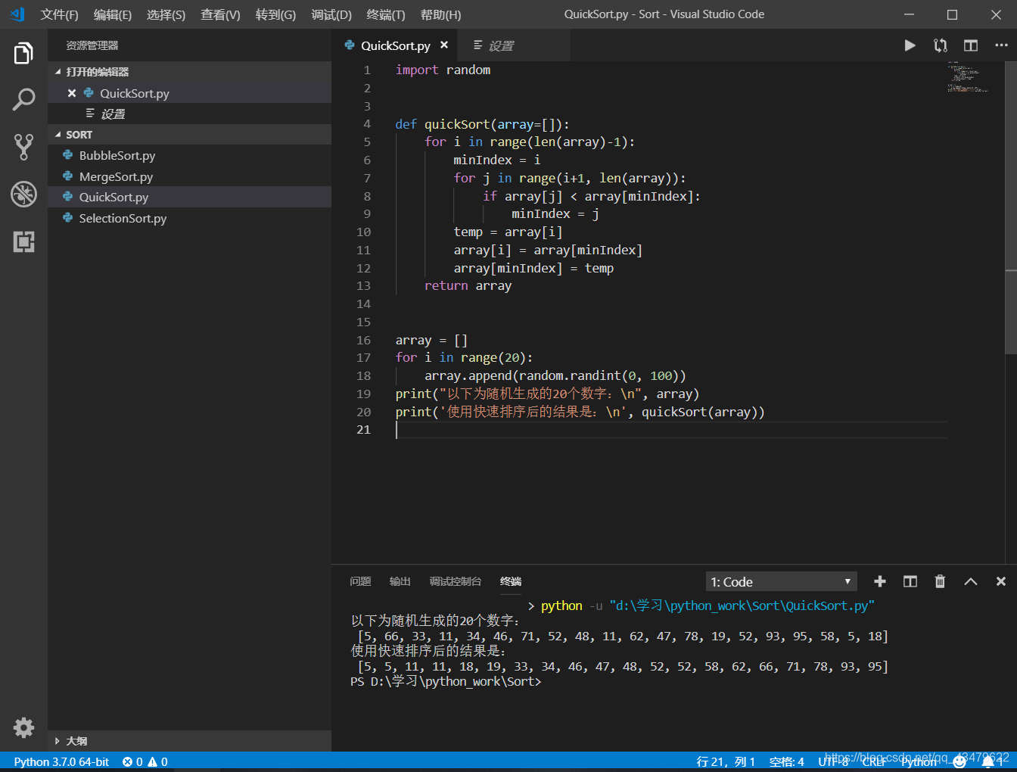Open the 查看(V) menu
The image size is (1017, 772).
(x=220, y=14)
